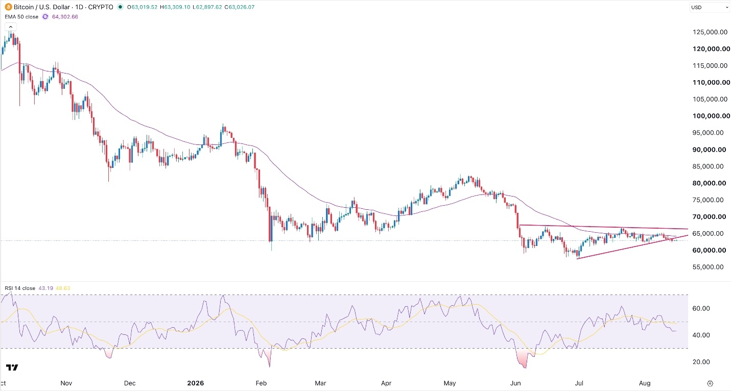Click the close price C63,026.07
Image resolution: width=731 pixels, height=391 pixels.
pos(239,7)
